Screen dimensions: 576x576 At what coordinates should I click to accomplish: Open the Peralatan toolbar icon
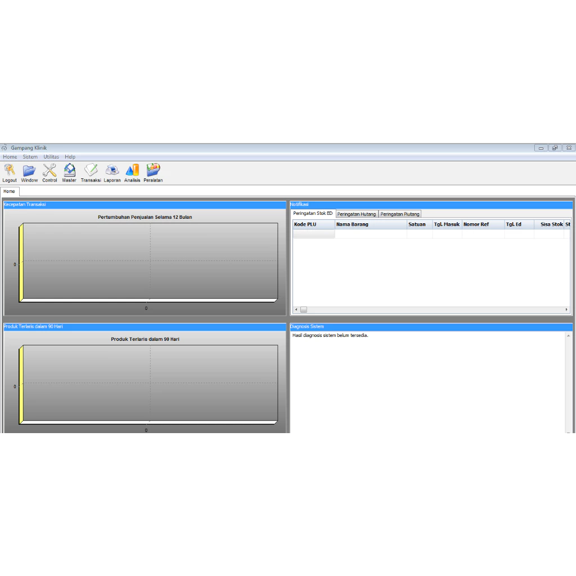(153, 170)
